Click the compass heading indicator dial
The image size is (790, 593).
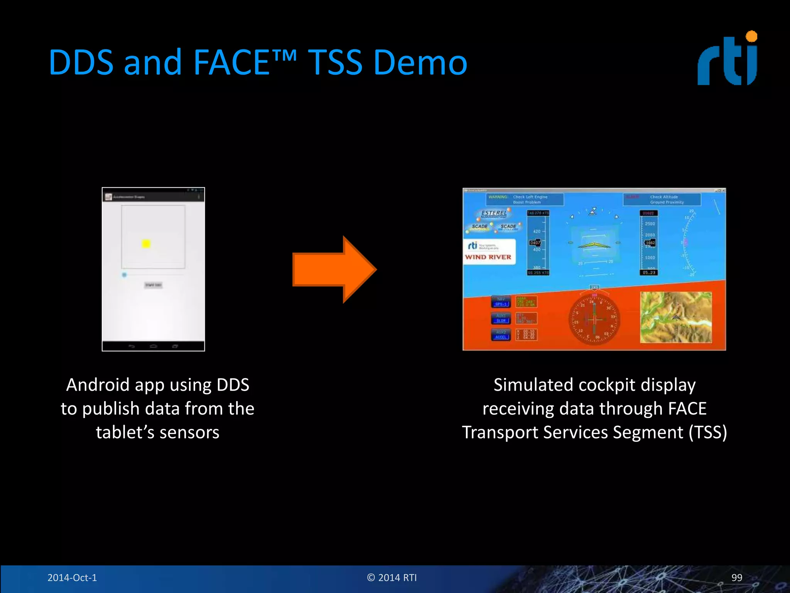pyautogui.click(x=594, y=319)
